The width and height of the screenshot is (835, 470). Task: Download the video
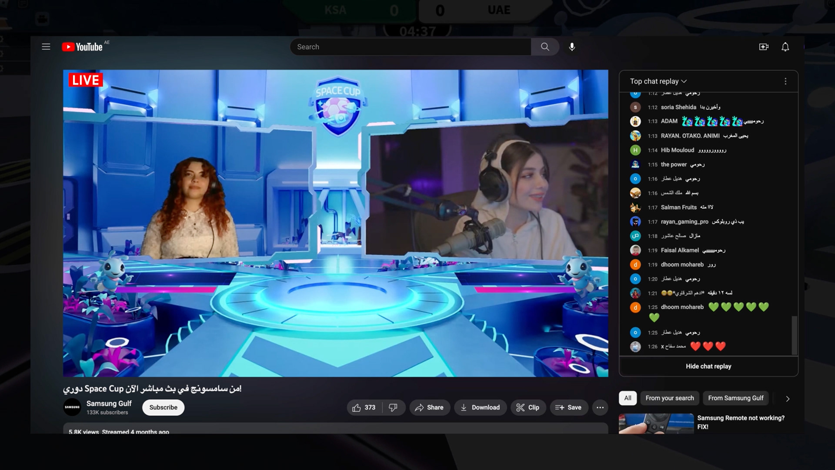click(x=480, y=407)
